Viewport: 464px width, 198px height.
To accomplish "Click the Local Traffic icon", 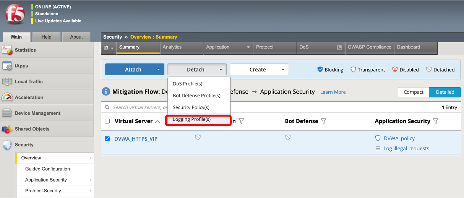I will point(7,81).
